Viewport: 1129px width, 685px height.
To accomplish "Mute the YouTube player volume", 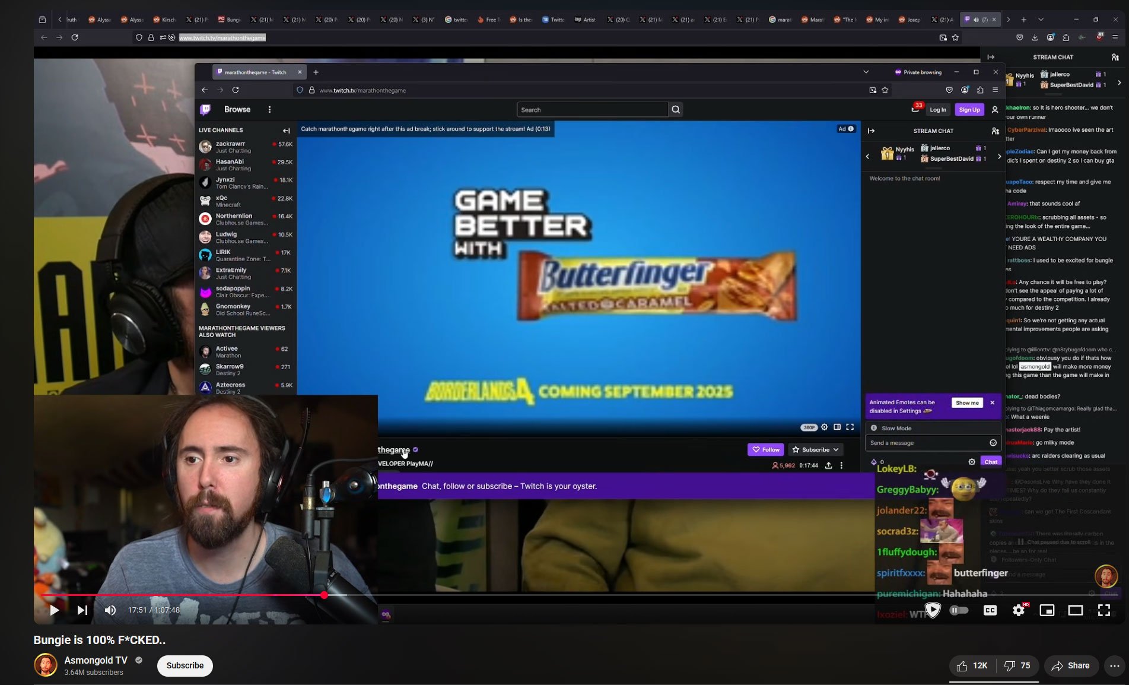I will [110, 610].
